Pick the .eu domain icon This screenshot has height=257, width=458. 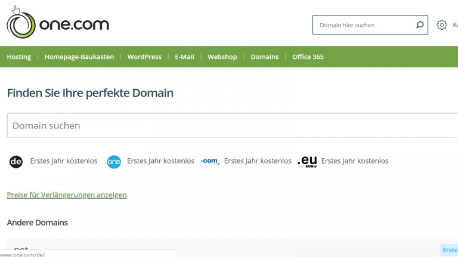pos(307,161)
